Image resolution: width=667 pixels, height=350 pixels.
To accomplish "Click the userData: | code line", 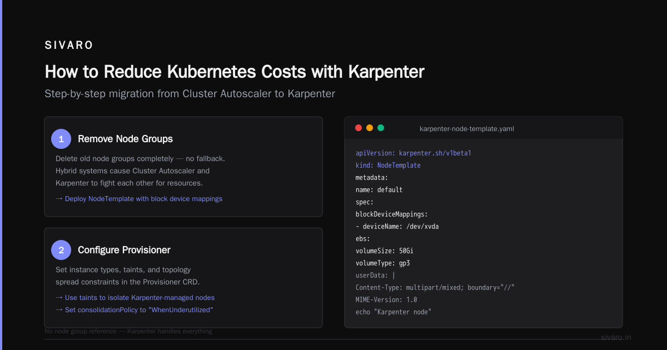I will point(376,275).
